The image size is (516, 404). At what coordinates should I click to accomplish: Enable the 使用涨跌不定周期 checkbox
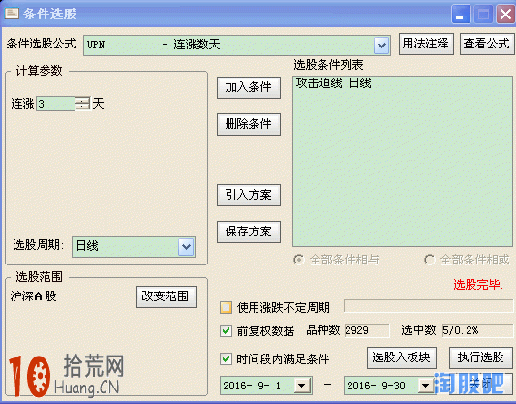tap(226, 307)
